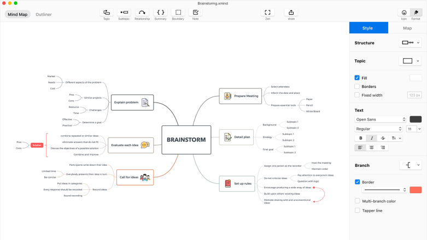Enable the Borders checkbox
This screenshot has width=427, height=240.
pos(357,86)
